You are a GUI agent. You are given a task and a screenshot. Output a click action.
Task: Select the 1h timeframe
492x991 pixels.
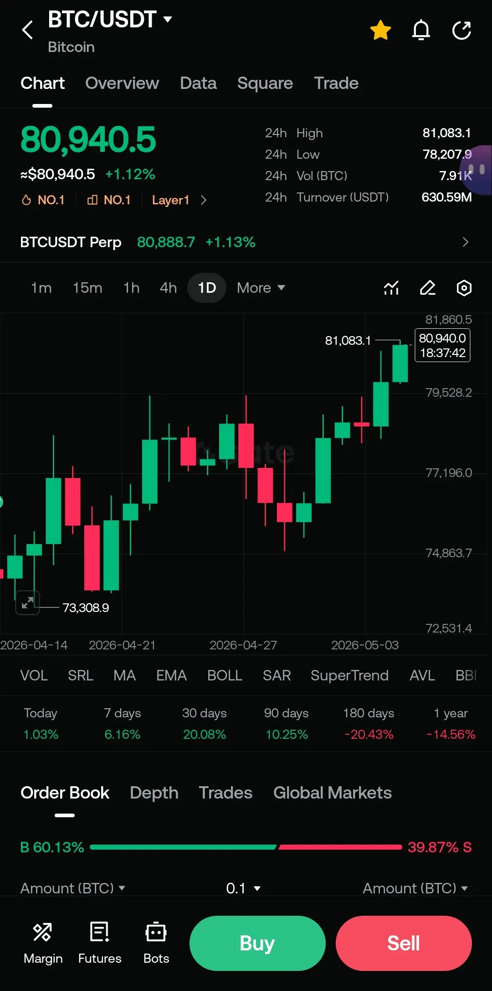(131, 288)
